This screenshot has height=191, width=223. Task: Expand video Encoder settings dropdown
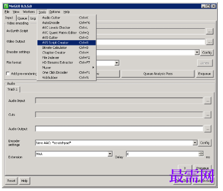click(x=197, y=52)
